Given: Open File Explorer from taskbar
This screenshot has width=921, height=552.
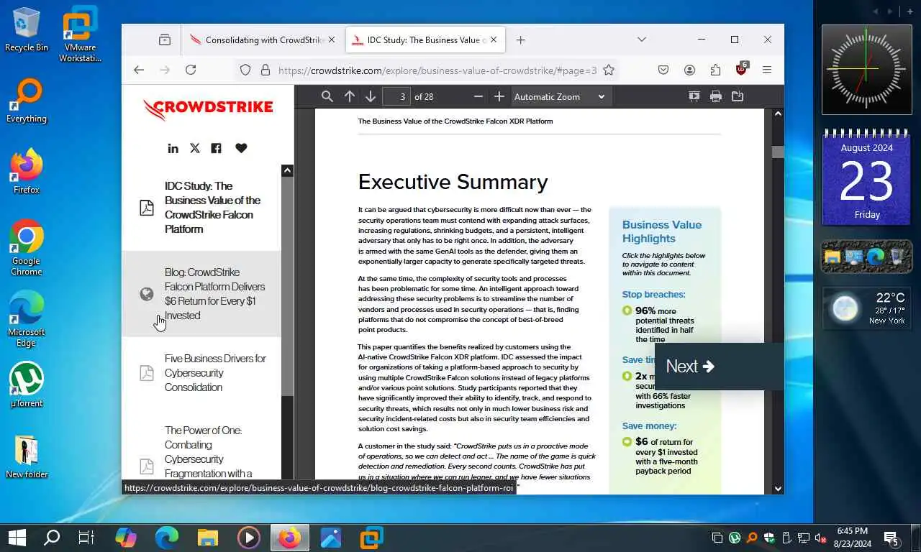Looking at the screenshot, I should [208, 538].
